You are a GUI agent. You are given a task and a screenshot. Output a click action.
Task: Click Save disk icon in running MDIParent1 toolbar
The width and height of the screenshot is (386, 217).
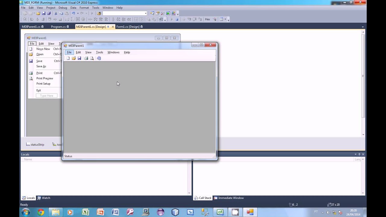point(79,58)
